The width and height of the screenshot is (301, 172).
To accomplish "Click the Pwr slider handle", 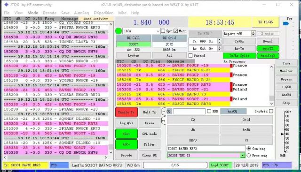I will (286, 23).
